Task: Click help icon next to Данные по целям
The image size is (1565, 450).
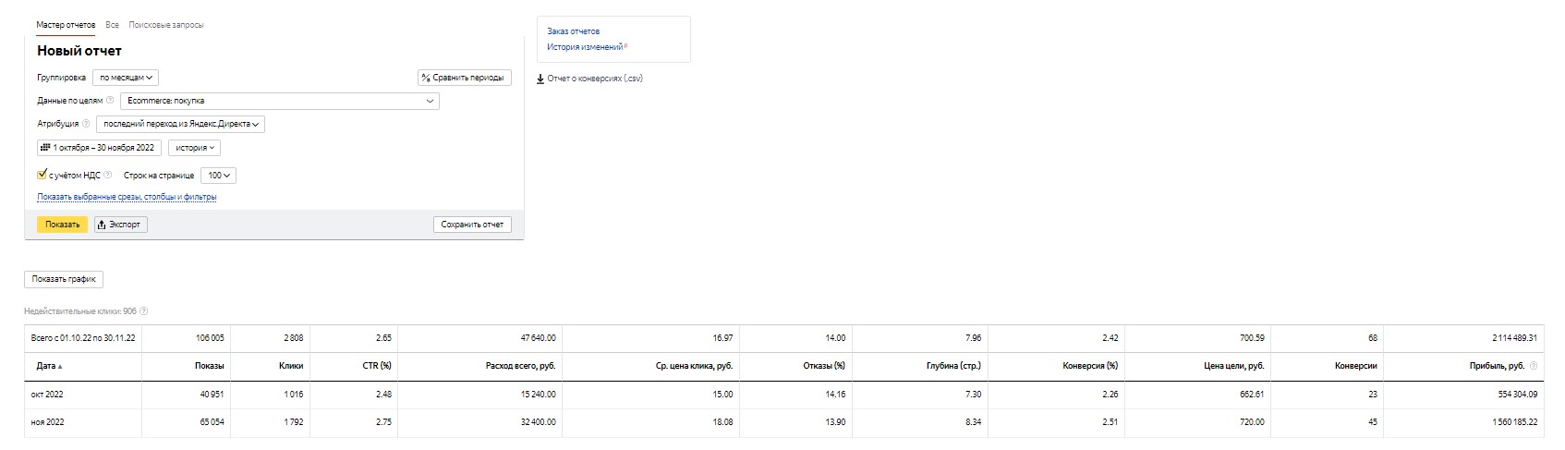Action: [110, 101]
